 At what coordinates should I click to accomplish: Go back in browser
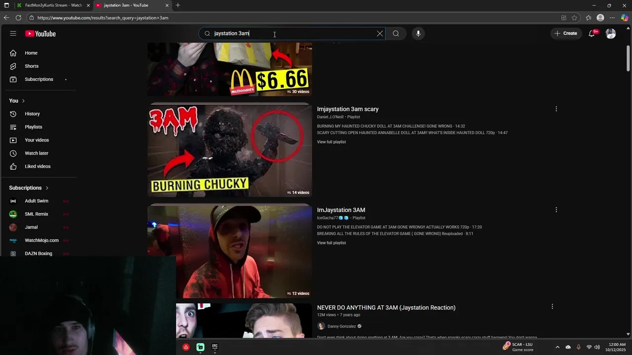tap(6, 18)
